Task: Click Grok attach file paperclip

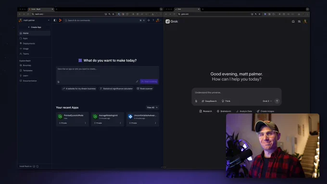Action: [196, 101]
